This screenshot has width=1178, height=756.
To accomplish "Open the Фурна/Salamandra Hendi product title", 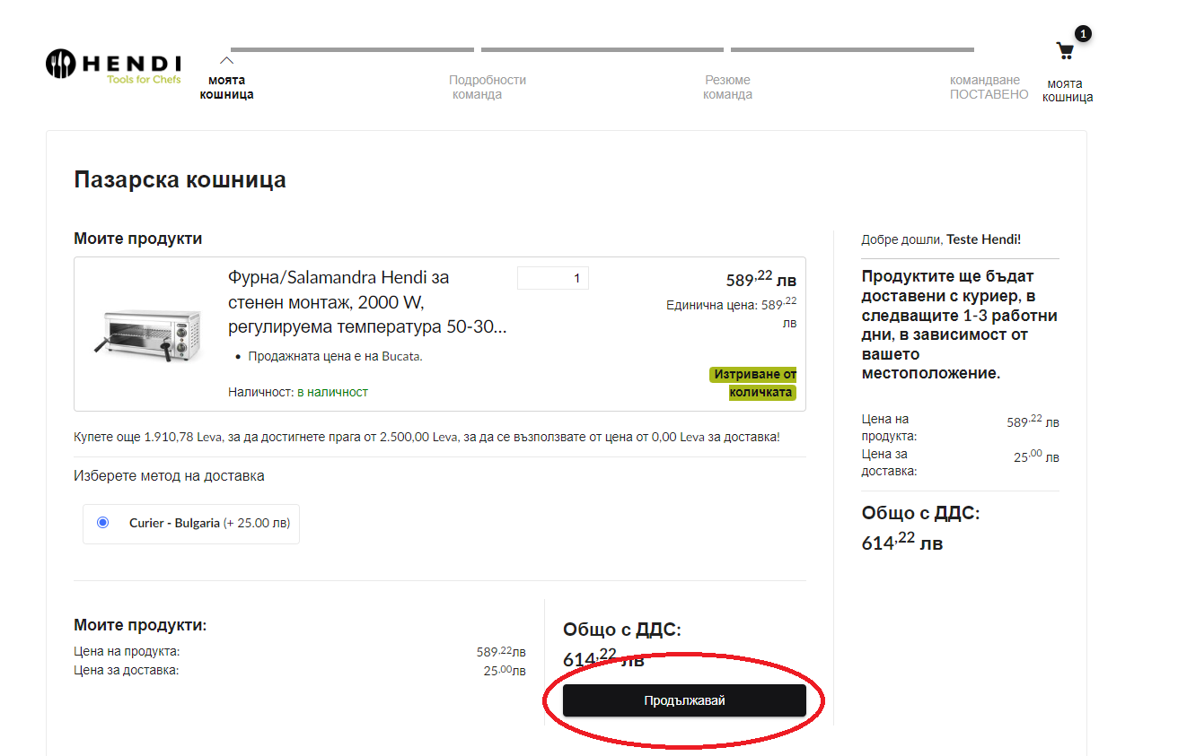I will (x=367, y=302).
